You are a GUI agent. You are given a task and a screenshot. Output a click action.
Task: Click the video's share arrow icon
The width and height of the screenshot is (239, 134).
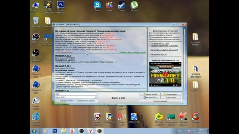(x=180, y=63)
